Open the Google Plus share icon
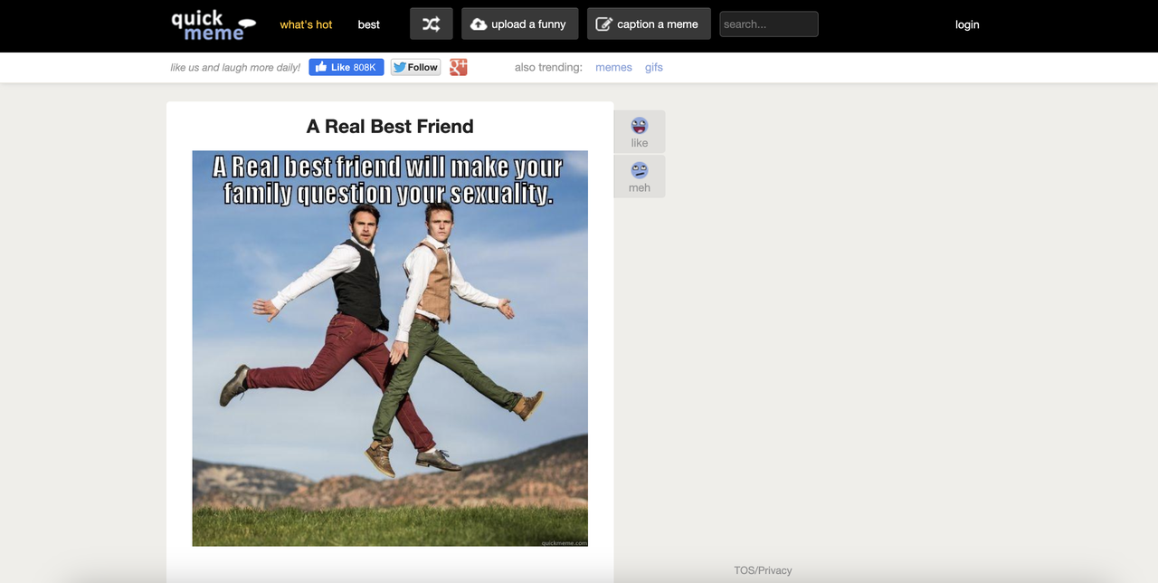Screen dimensions: 1158x583 [459, 67]
